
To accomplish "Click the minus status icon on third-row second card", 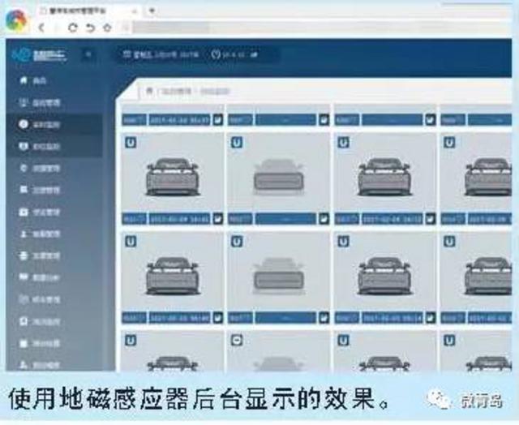I will 236,340.
